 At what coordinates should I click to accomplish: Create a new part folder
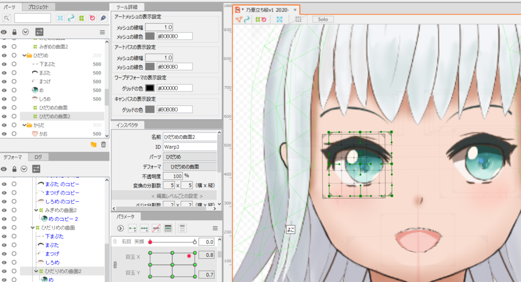point(94,144)
